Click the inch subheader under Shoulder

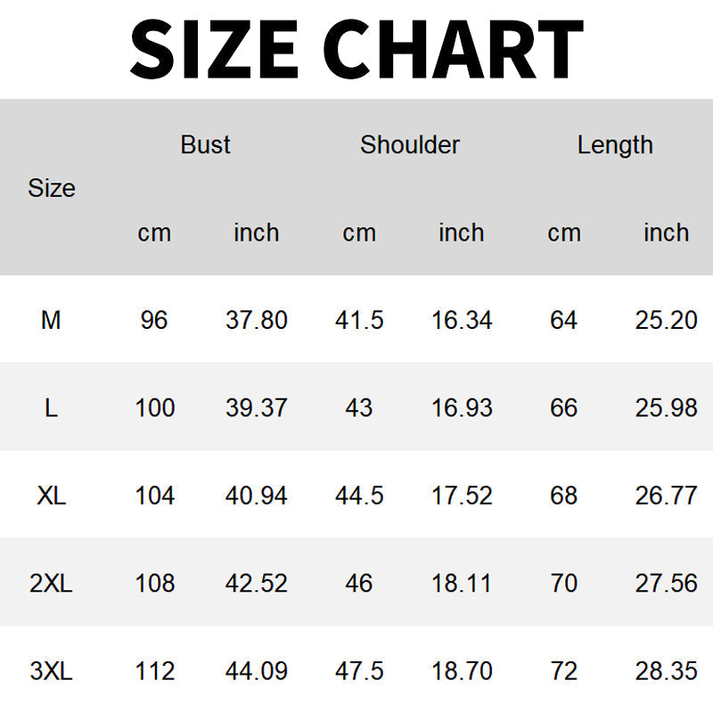coord(461,233)
